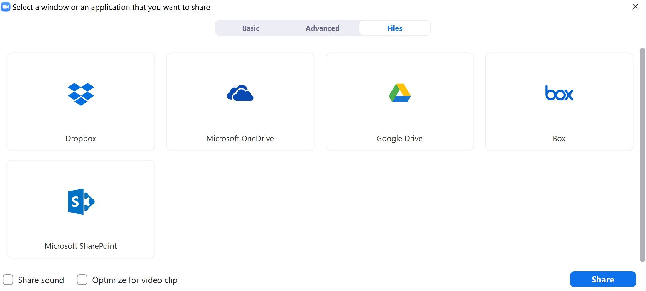Screen dimensions: 646x291
Task: Click the Zoom camera icon in the title bar
Action: coord(5,6)
